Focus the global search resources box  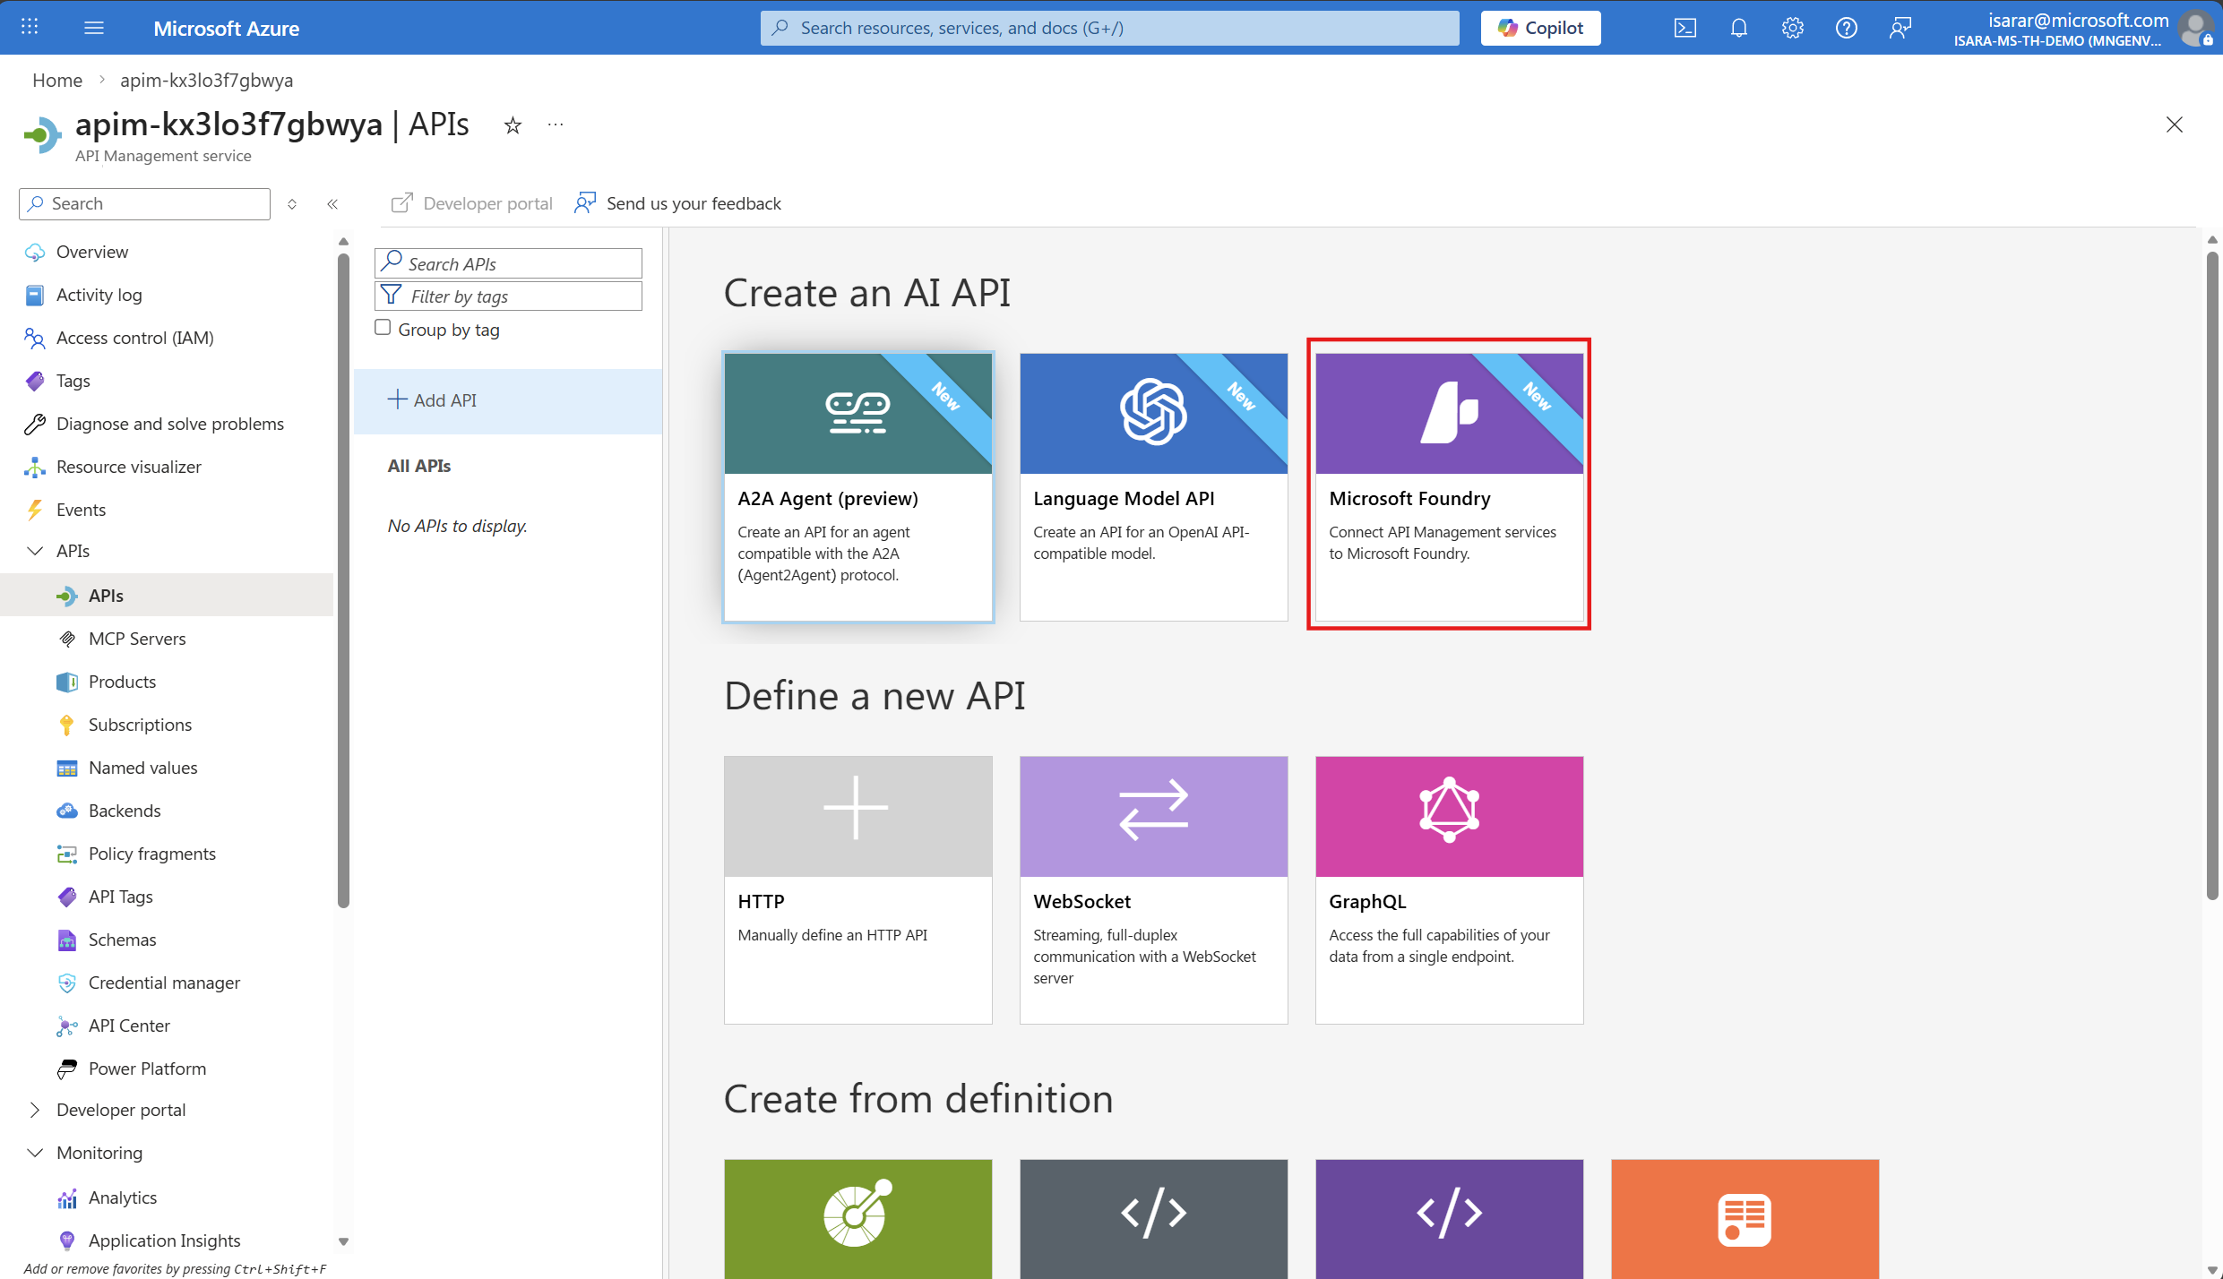[x=1109, y=28]
